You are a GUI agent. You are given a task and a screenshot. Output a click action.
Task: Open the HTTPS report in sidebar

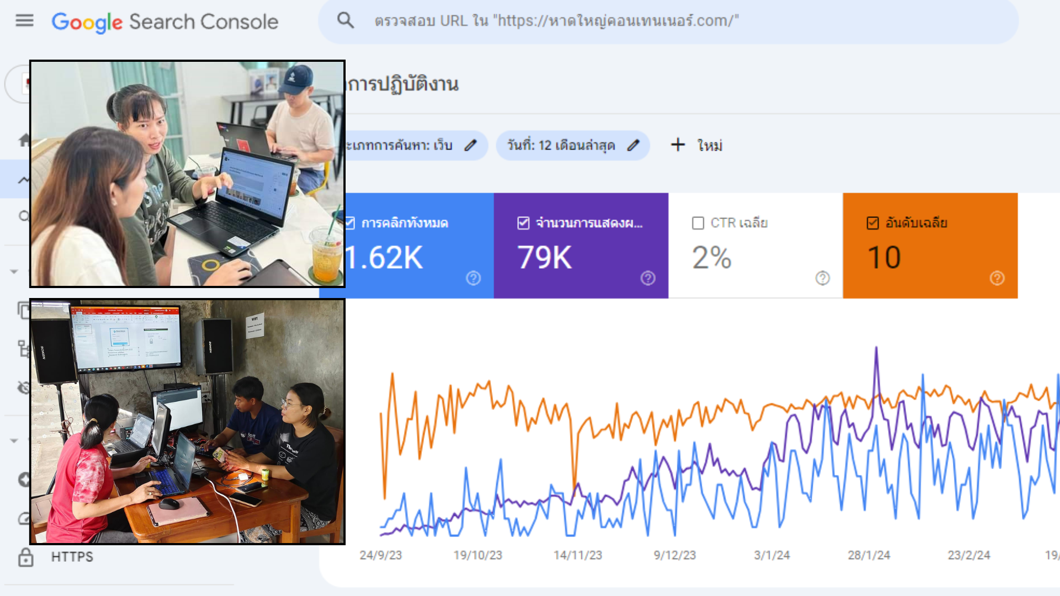coord(72,557)
